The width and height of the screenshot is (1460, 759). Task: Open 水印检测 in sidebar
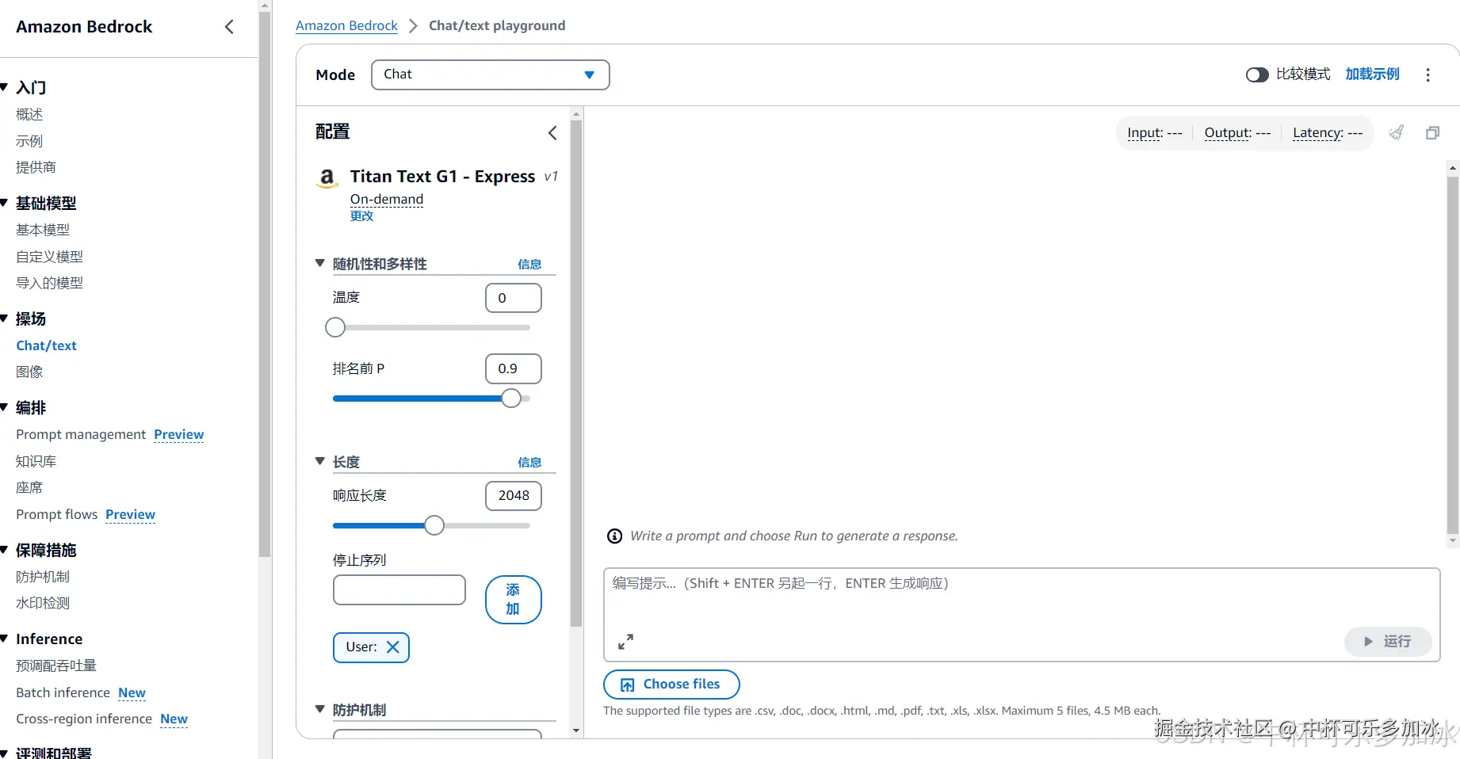click(43, 603)
